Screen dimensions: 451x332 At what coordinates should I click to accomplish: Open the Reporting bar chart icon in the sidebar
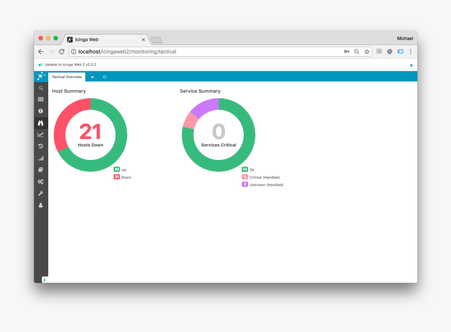click(x=41, y=158)
